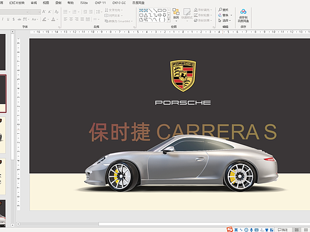The width and height of the screenshot is (310, 232).
Task: Select rounded rectangle shape in gallery
Action: tap(141, 15)
